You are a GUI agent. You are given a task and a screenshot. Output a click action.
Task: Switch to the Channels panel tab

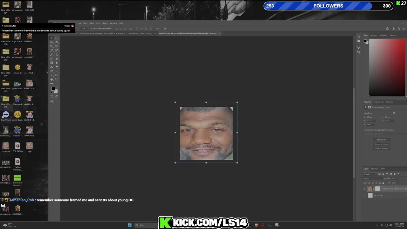(375, 169)
